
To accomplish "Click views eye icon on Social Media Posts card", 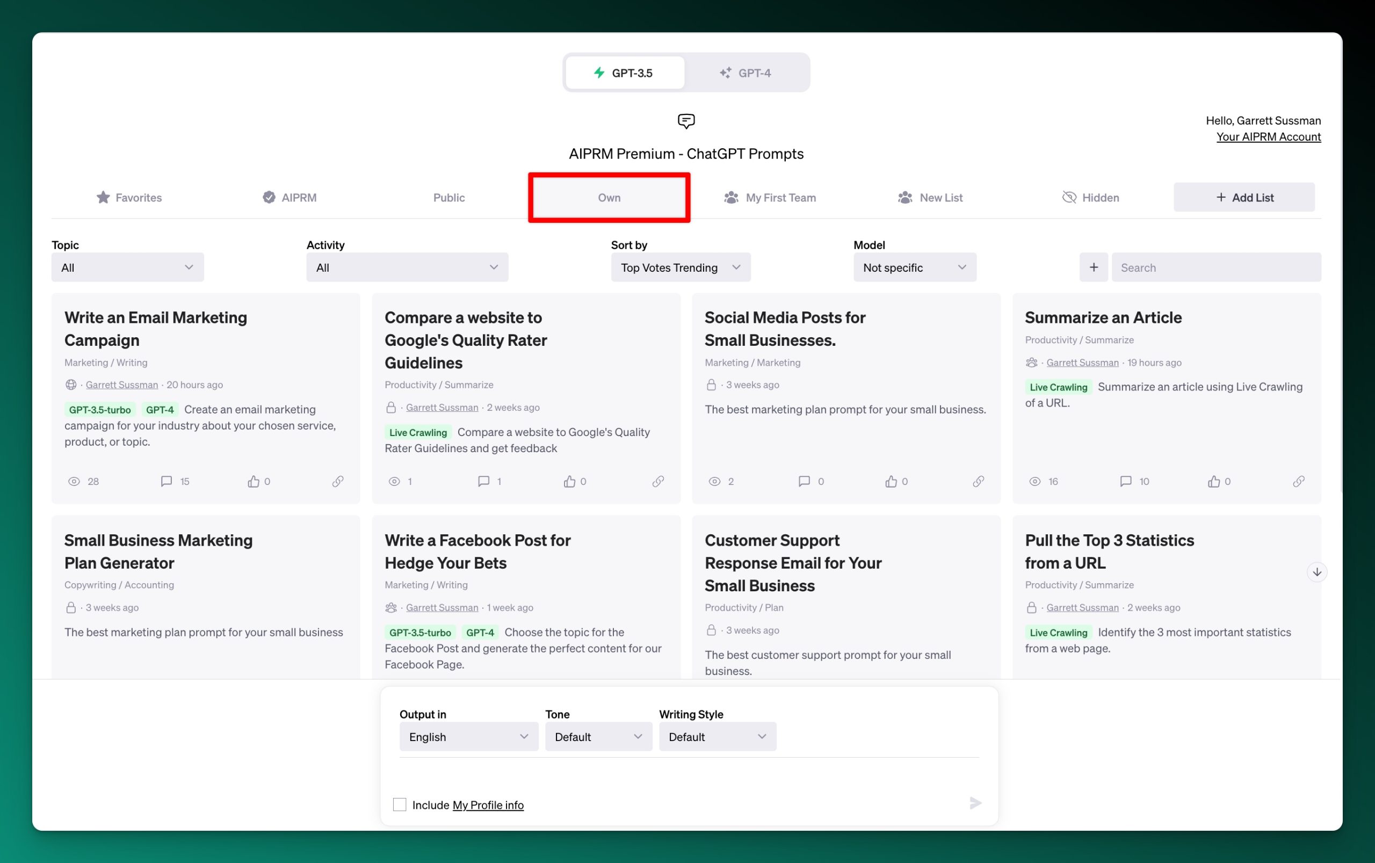I will pyautogui.click(x=714, y=481).
